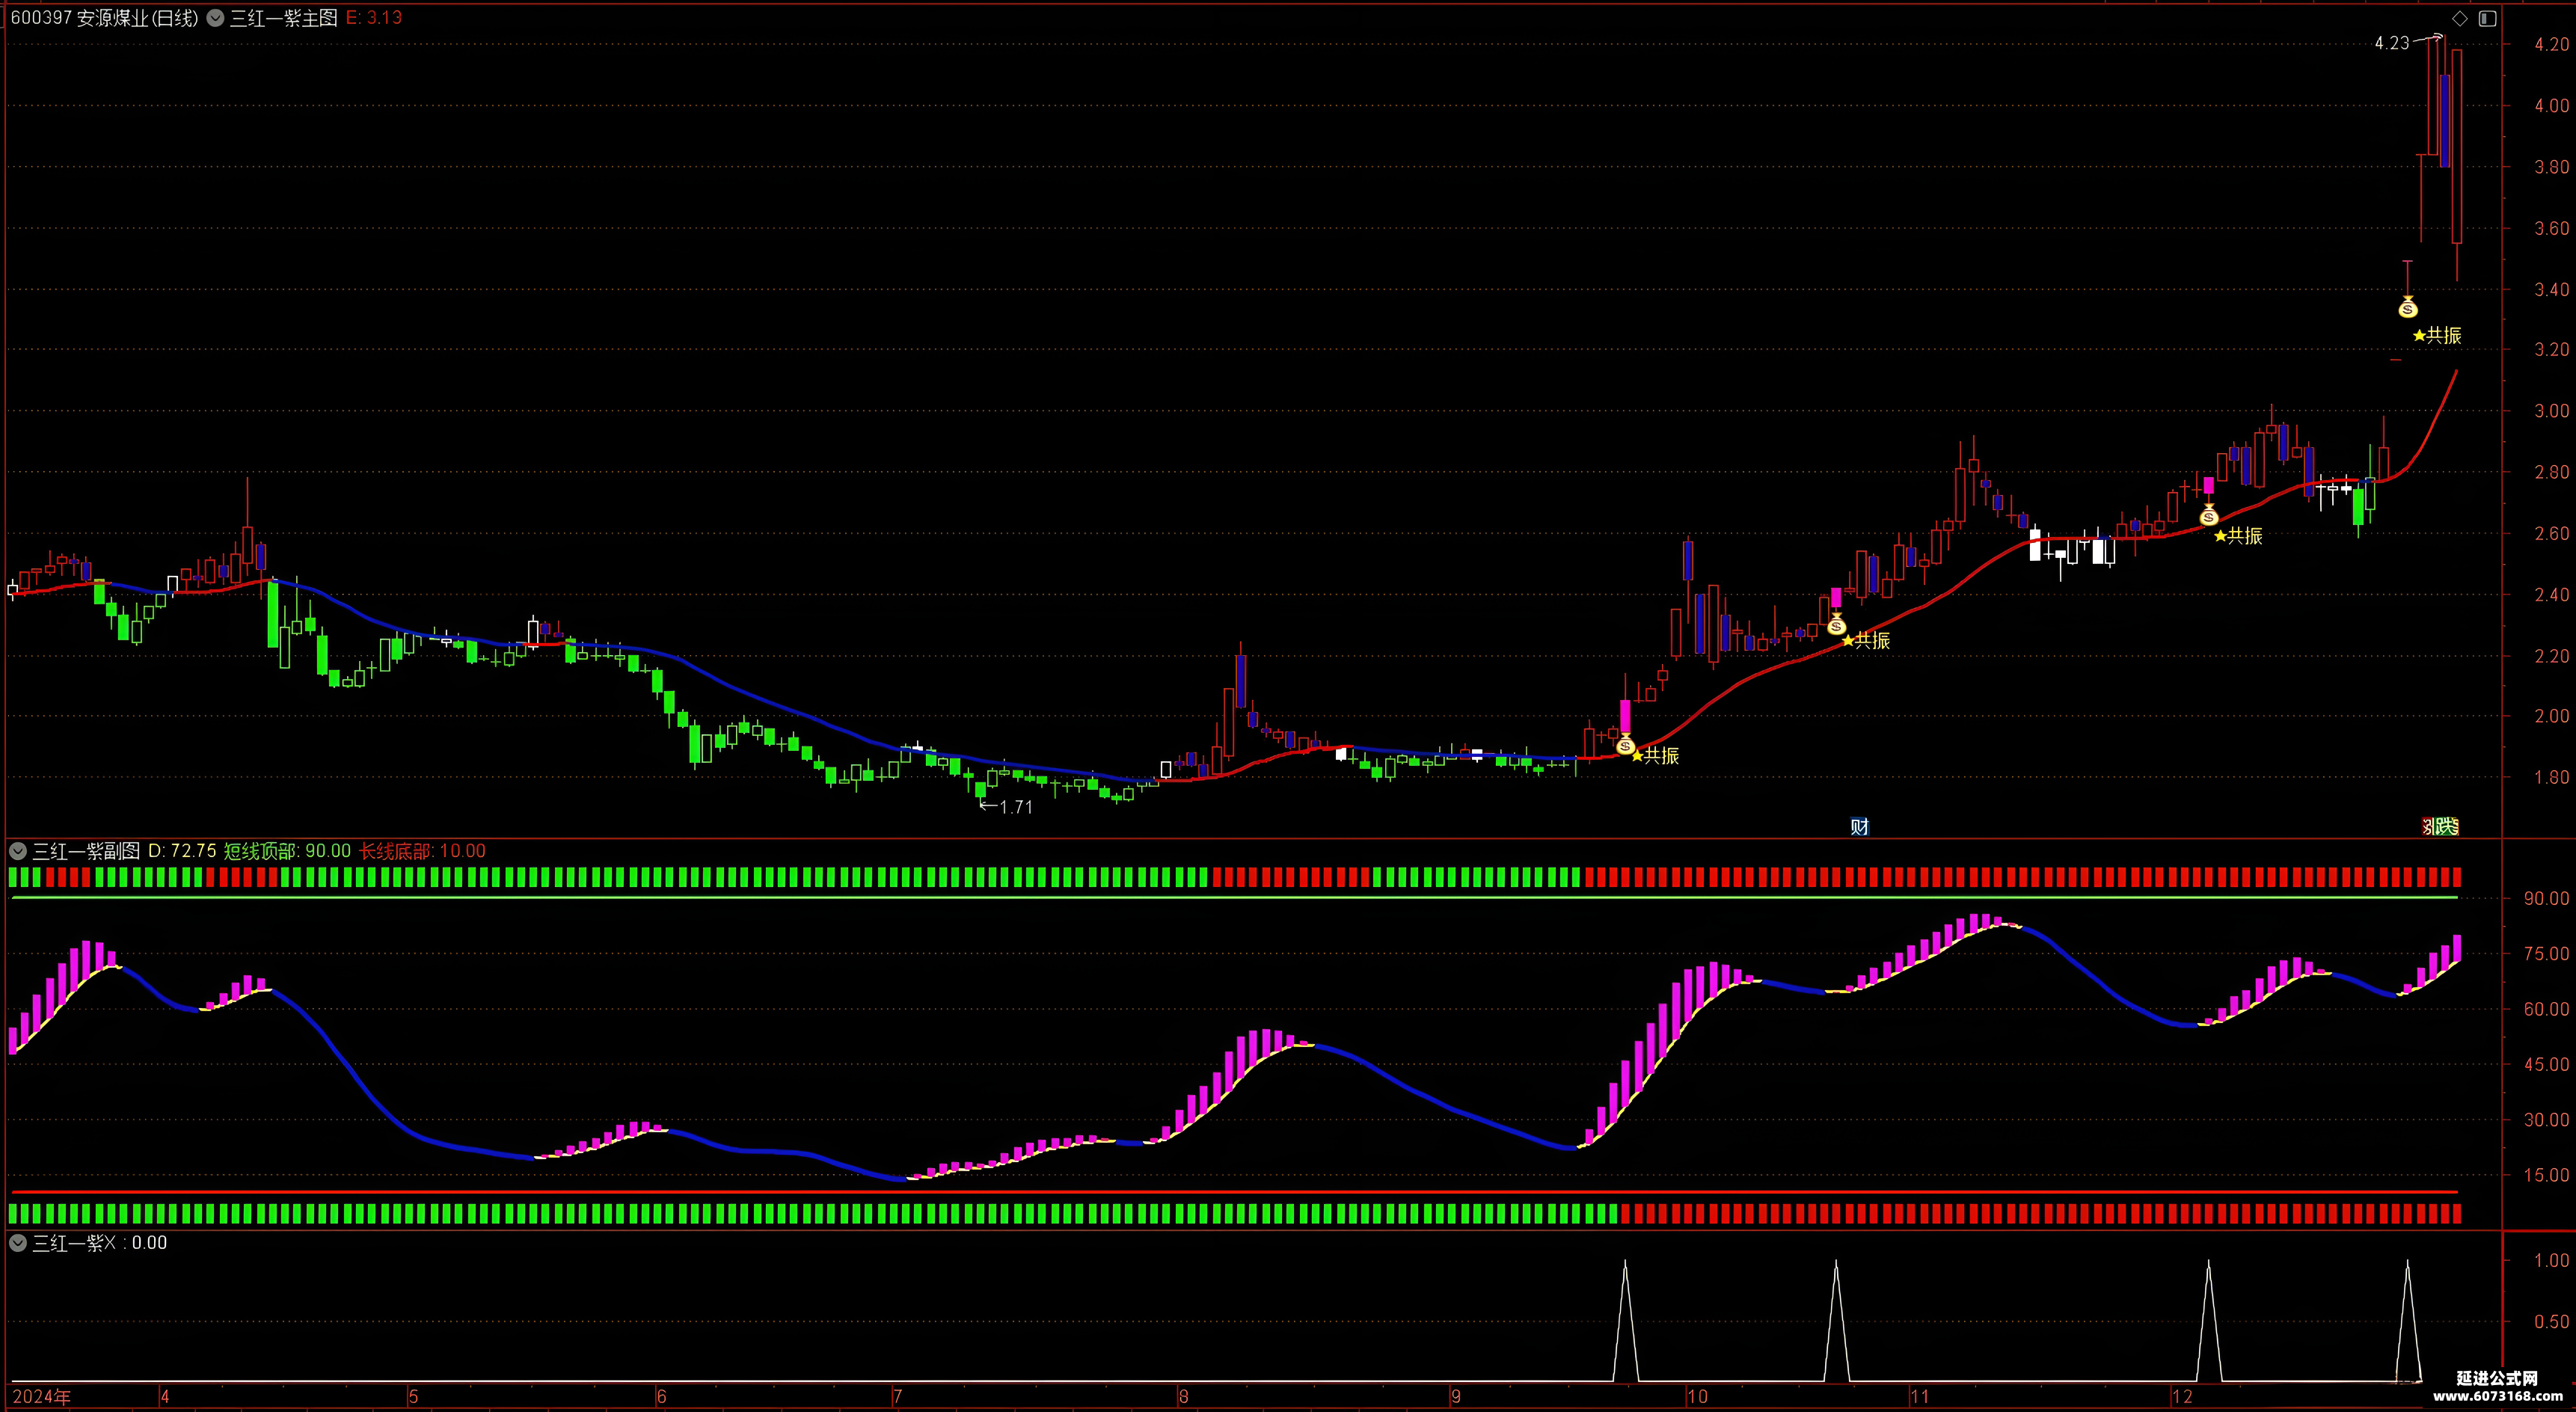The image size is (2576, 1412).
Task: Click the money bag signal before 1.80 共振
Action: tap(1625, 744)
